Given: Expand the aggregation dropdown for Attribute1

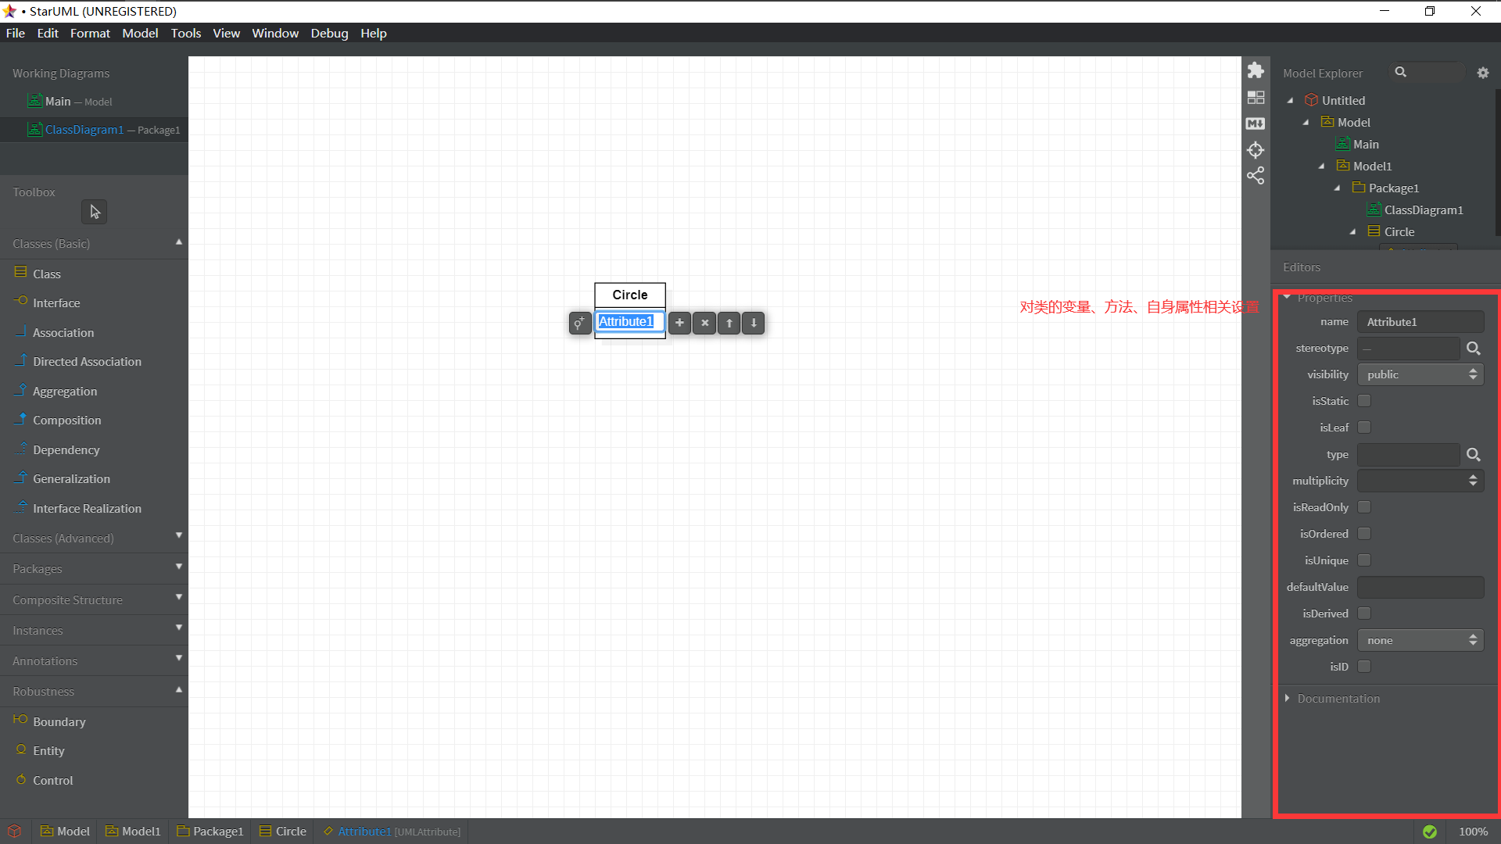Looking at the screenshot, I should (x=1475, y=640).
